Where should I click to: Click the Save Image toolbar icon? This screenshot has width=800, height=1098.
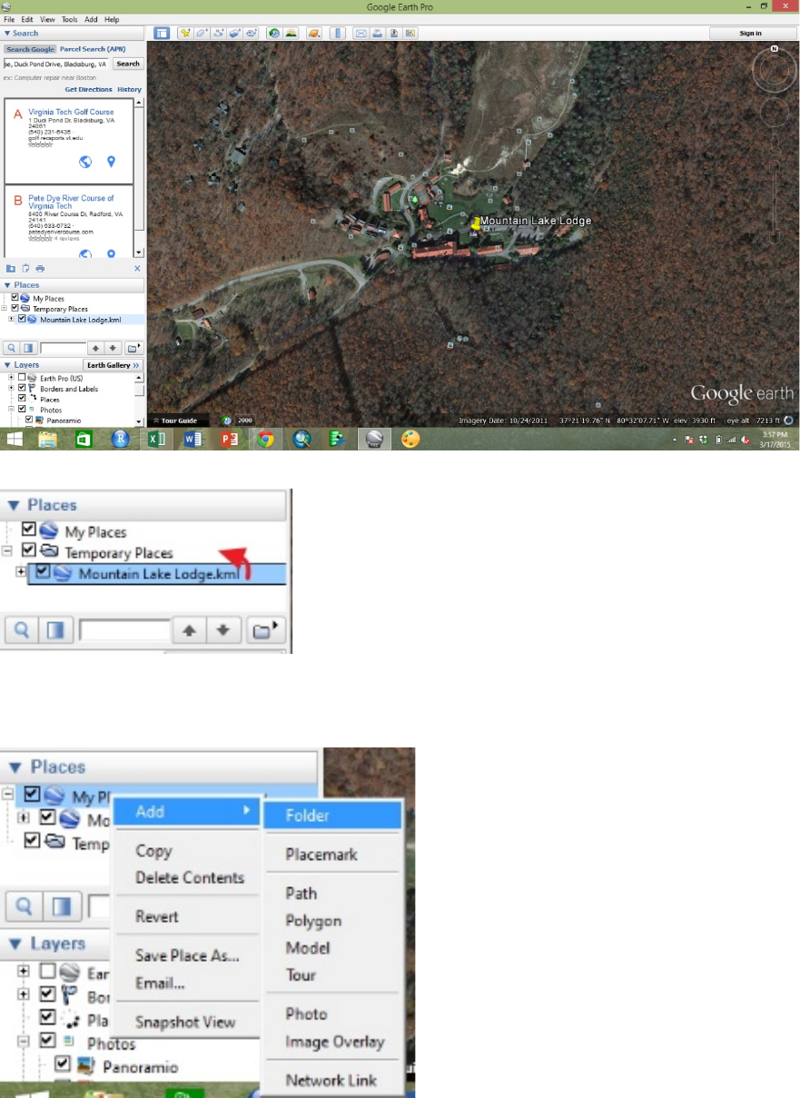click(x=394, y=34)
